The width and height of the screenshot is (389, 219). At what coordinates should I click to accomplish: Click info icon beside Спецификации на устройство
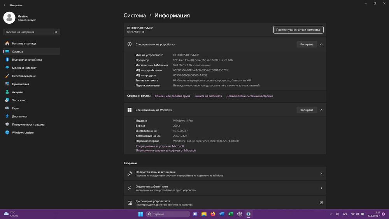click(x=130, y=44)
